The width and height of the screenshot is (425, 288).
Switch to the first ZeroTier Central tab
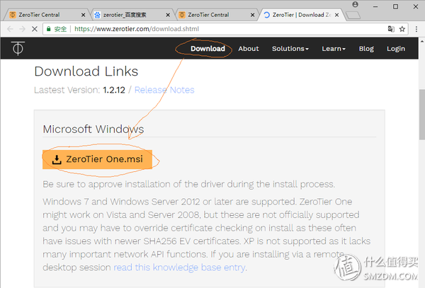point(46,15)
